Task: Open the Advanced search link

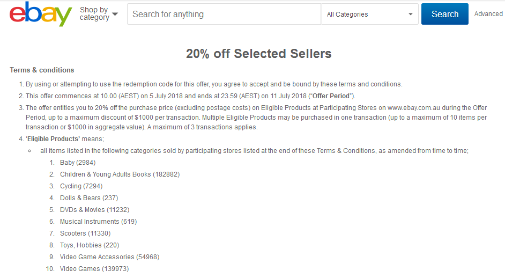Action: [488, 14]
